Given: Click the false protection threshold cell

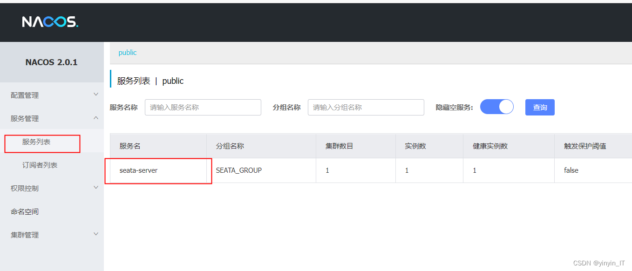Looking at the screenshot, I should (593, 170).
